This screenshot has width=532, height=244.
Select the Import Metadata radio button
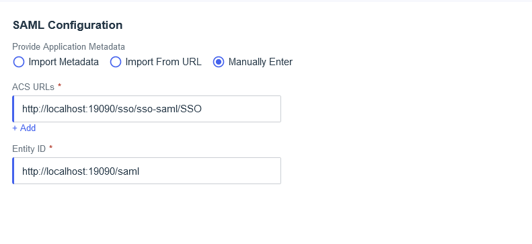pyautogui.click(x=19, y=62)
